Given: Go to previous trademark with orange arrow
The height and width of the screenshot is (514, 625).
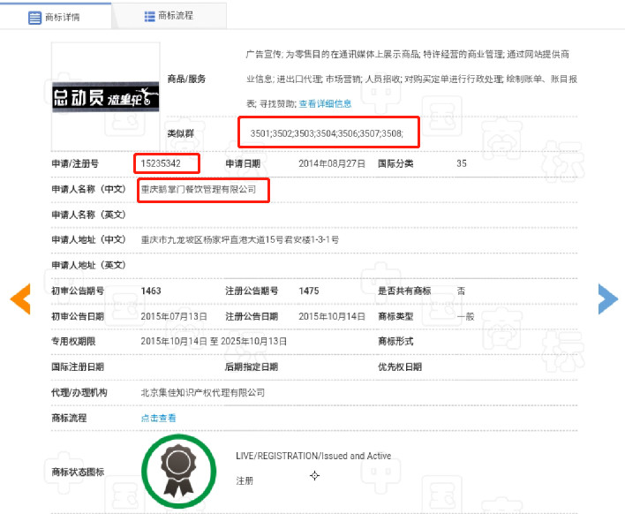Looking at the screenshot, I should (20, 299).
